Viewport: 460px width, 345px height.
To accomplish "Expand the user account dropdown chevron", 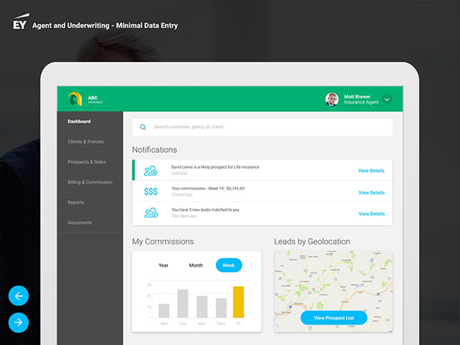I will [387, 99].
